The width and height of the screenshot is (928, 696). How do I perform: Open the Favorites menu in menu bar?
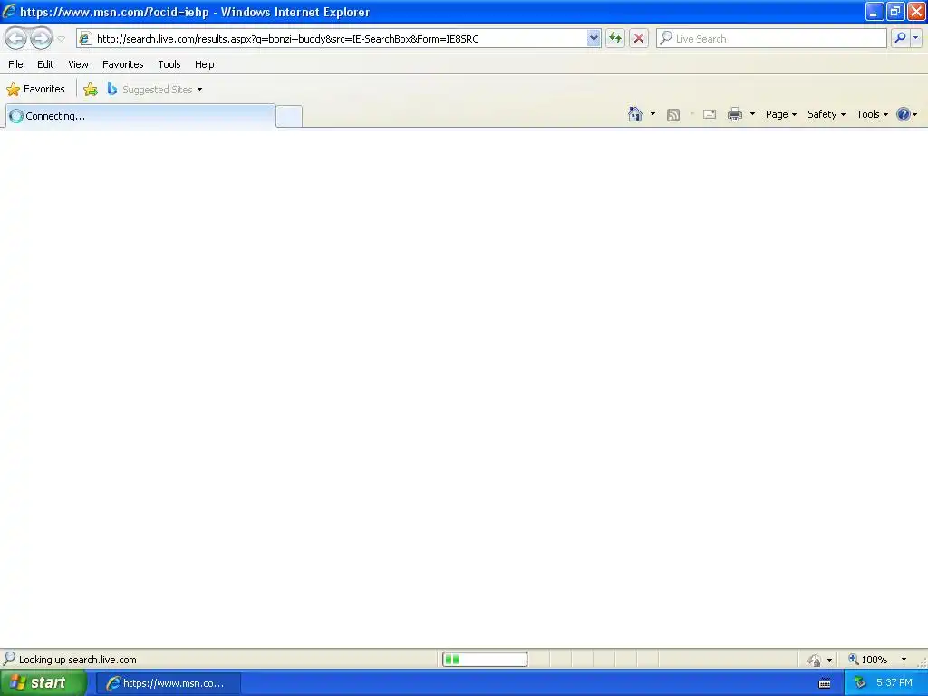[x=122, y=64]
